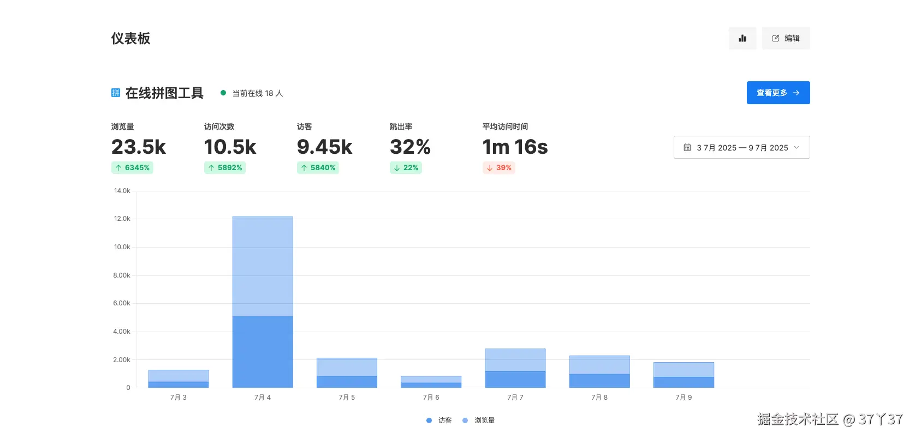The image size is (915, 439).
Task: Open the 3 7月 2025 date range dropdown
Action: point(741,147)
